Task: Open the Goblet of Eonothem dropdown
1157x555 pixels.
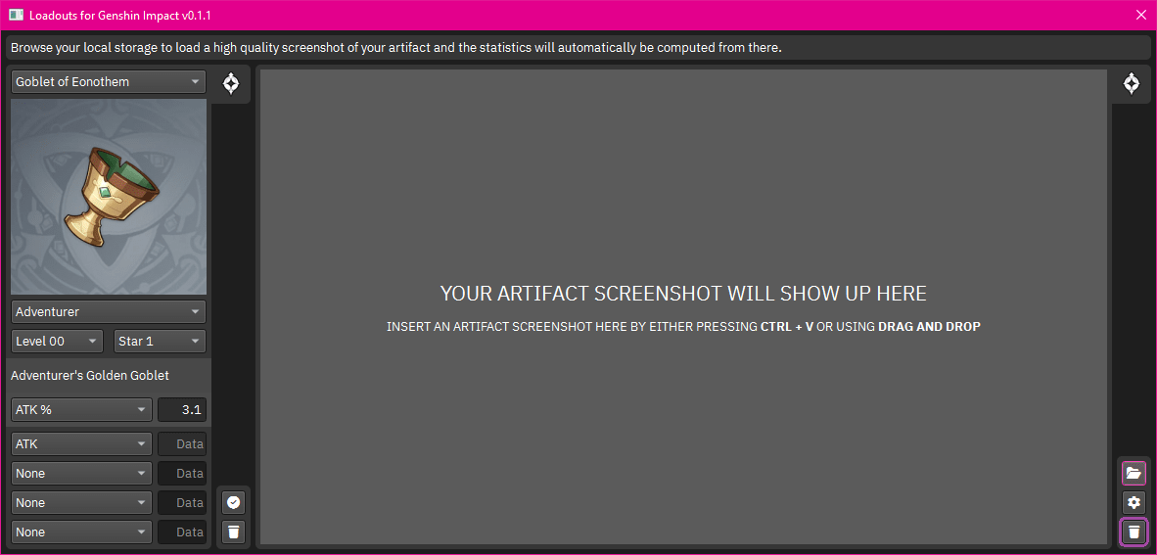Action: click(109, 82)
